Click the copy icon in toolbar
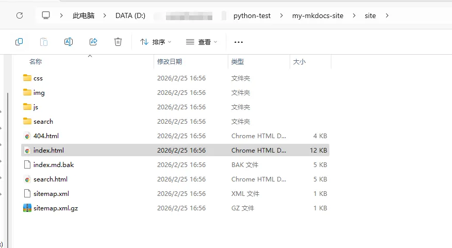452x248 pixels. (x=19, y=42)
